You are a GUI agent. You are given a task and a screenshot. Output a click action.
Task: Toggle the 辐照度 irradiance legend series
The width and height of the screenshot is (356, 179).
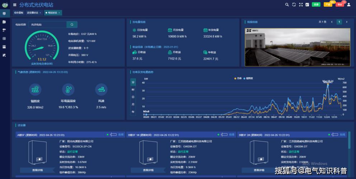248,78
